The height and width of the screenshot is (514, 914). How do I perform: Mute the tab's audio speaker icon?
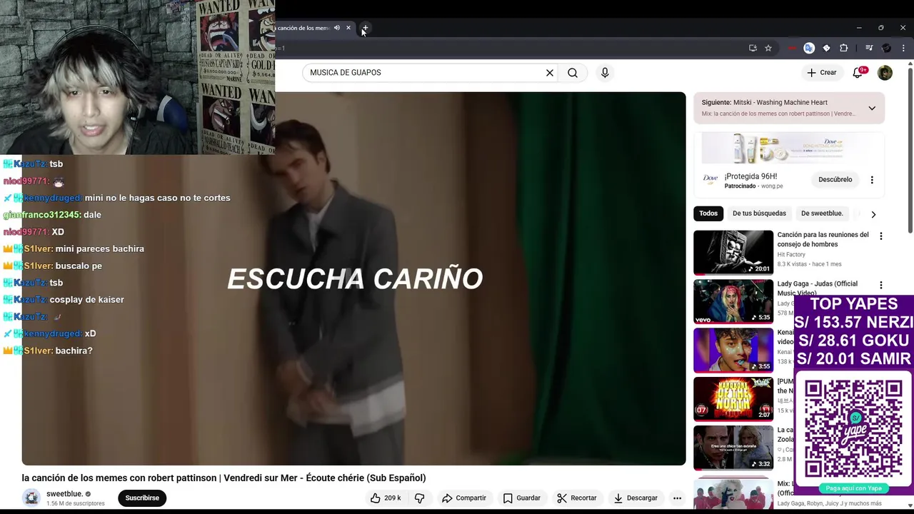(x=337, y=28)
